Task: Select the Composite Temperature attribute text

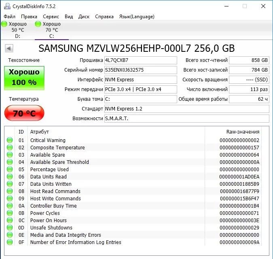Action: [57, 148]
